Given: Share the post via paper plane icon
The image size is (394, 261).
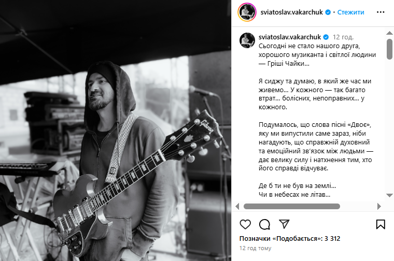Looking at the screenshot, I should 284,224.
